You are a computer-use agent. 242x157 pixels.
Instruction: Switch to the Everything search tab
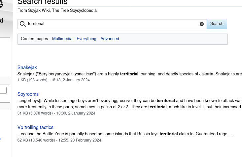[x=86, y=39]
